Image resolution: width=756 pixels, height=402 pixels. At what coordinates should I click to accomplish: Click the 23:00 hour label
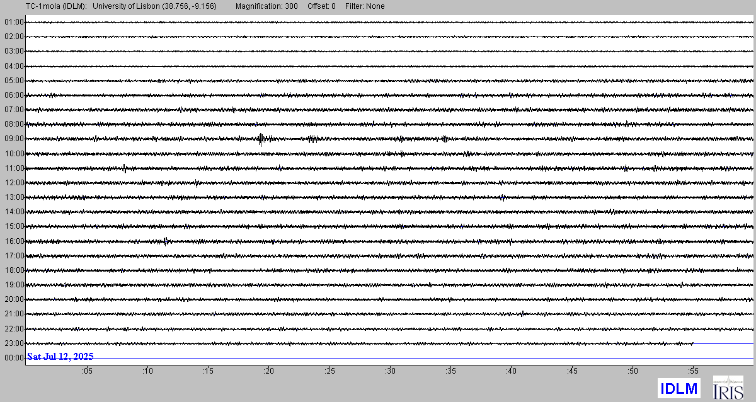point(14,343)
